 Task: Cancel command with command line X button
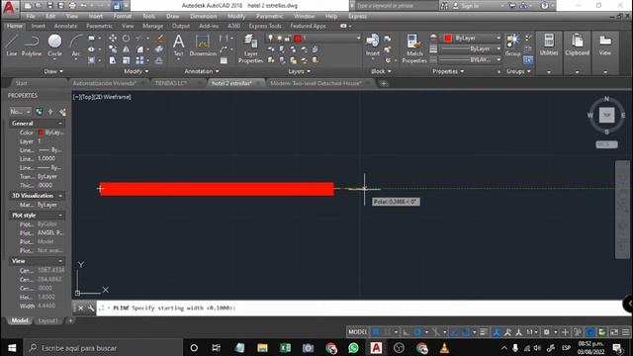(80, 308)
